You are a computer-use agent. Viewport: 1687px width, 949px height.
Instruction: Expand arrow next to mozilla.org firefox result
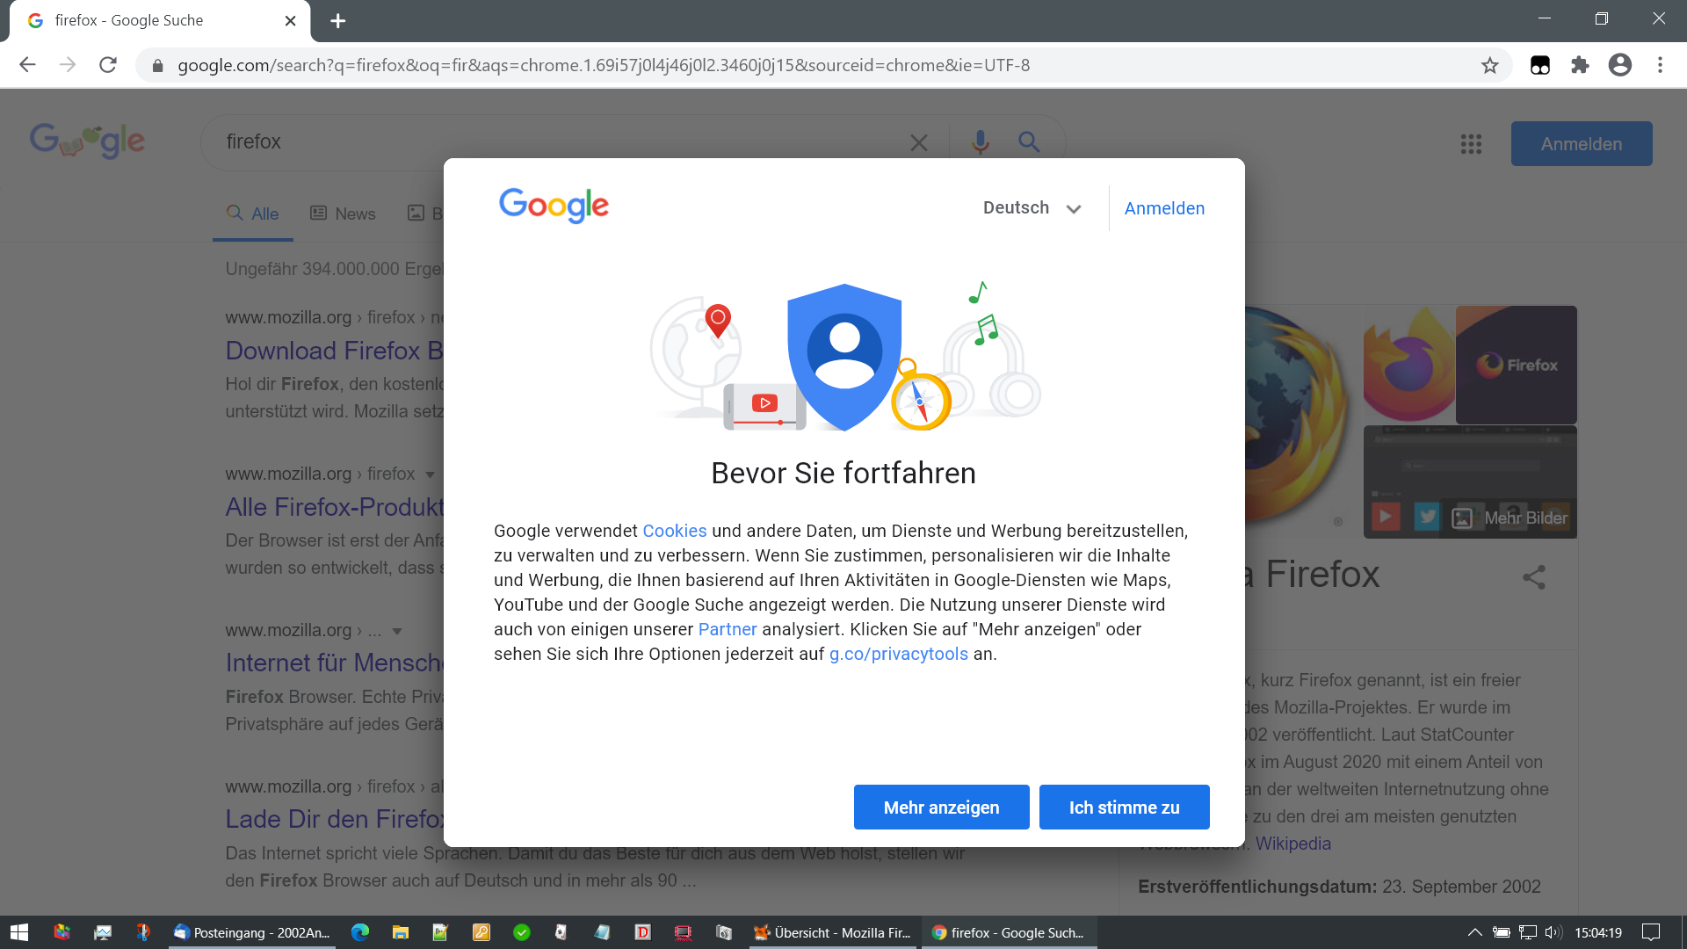click(430, 474)
